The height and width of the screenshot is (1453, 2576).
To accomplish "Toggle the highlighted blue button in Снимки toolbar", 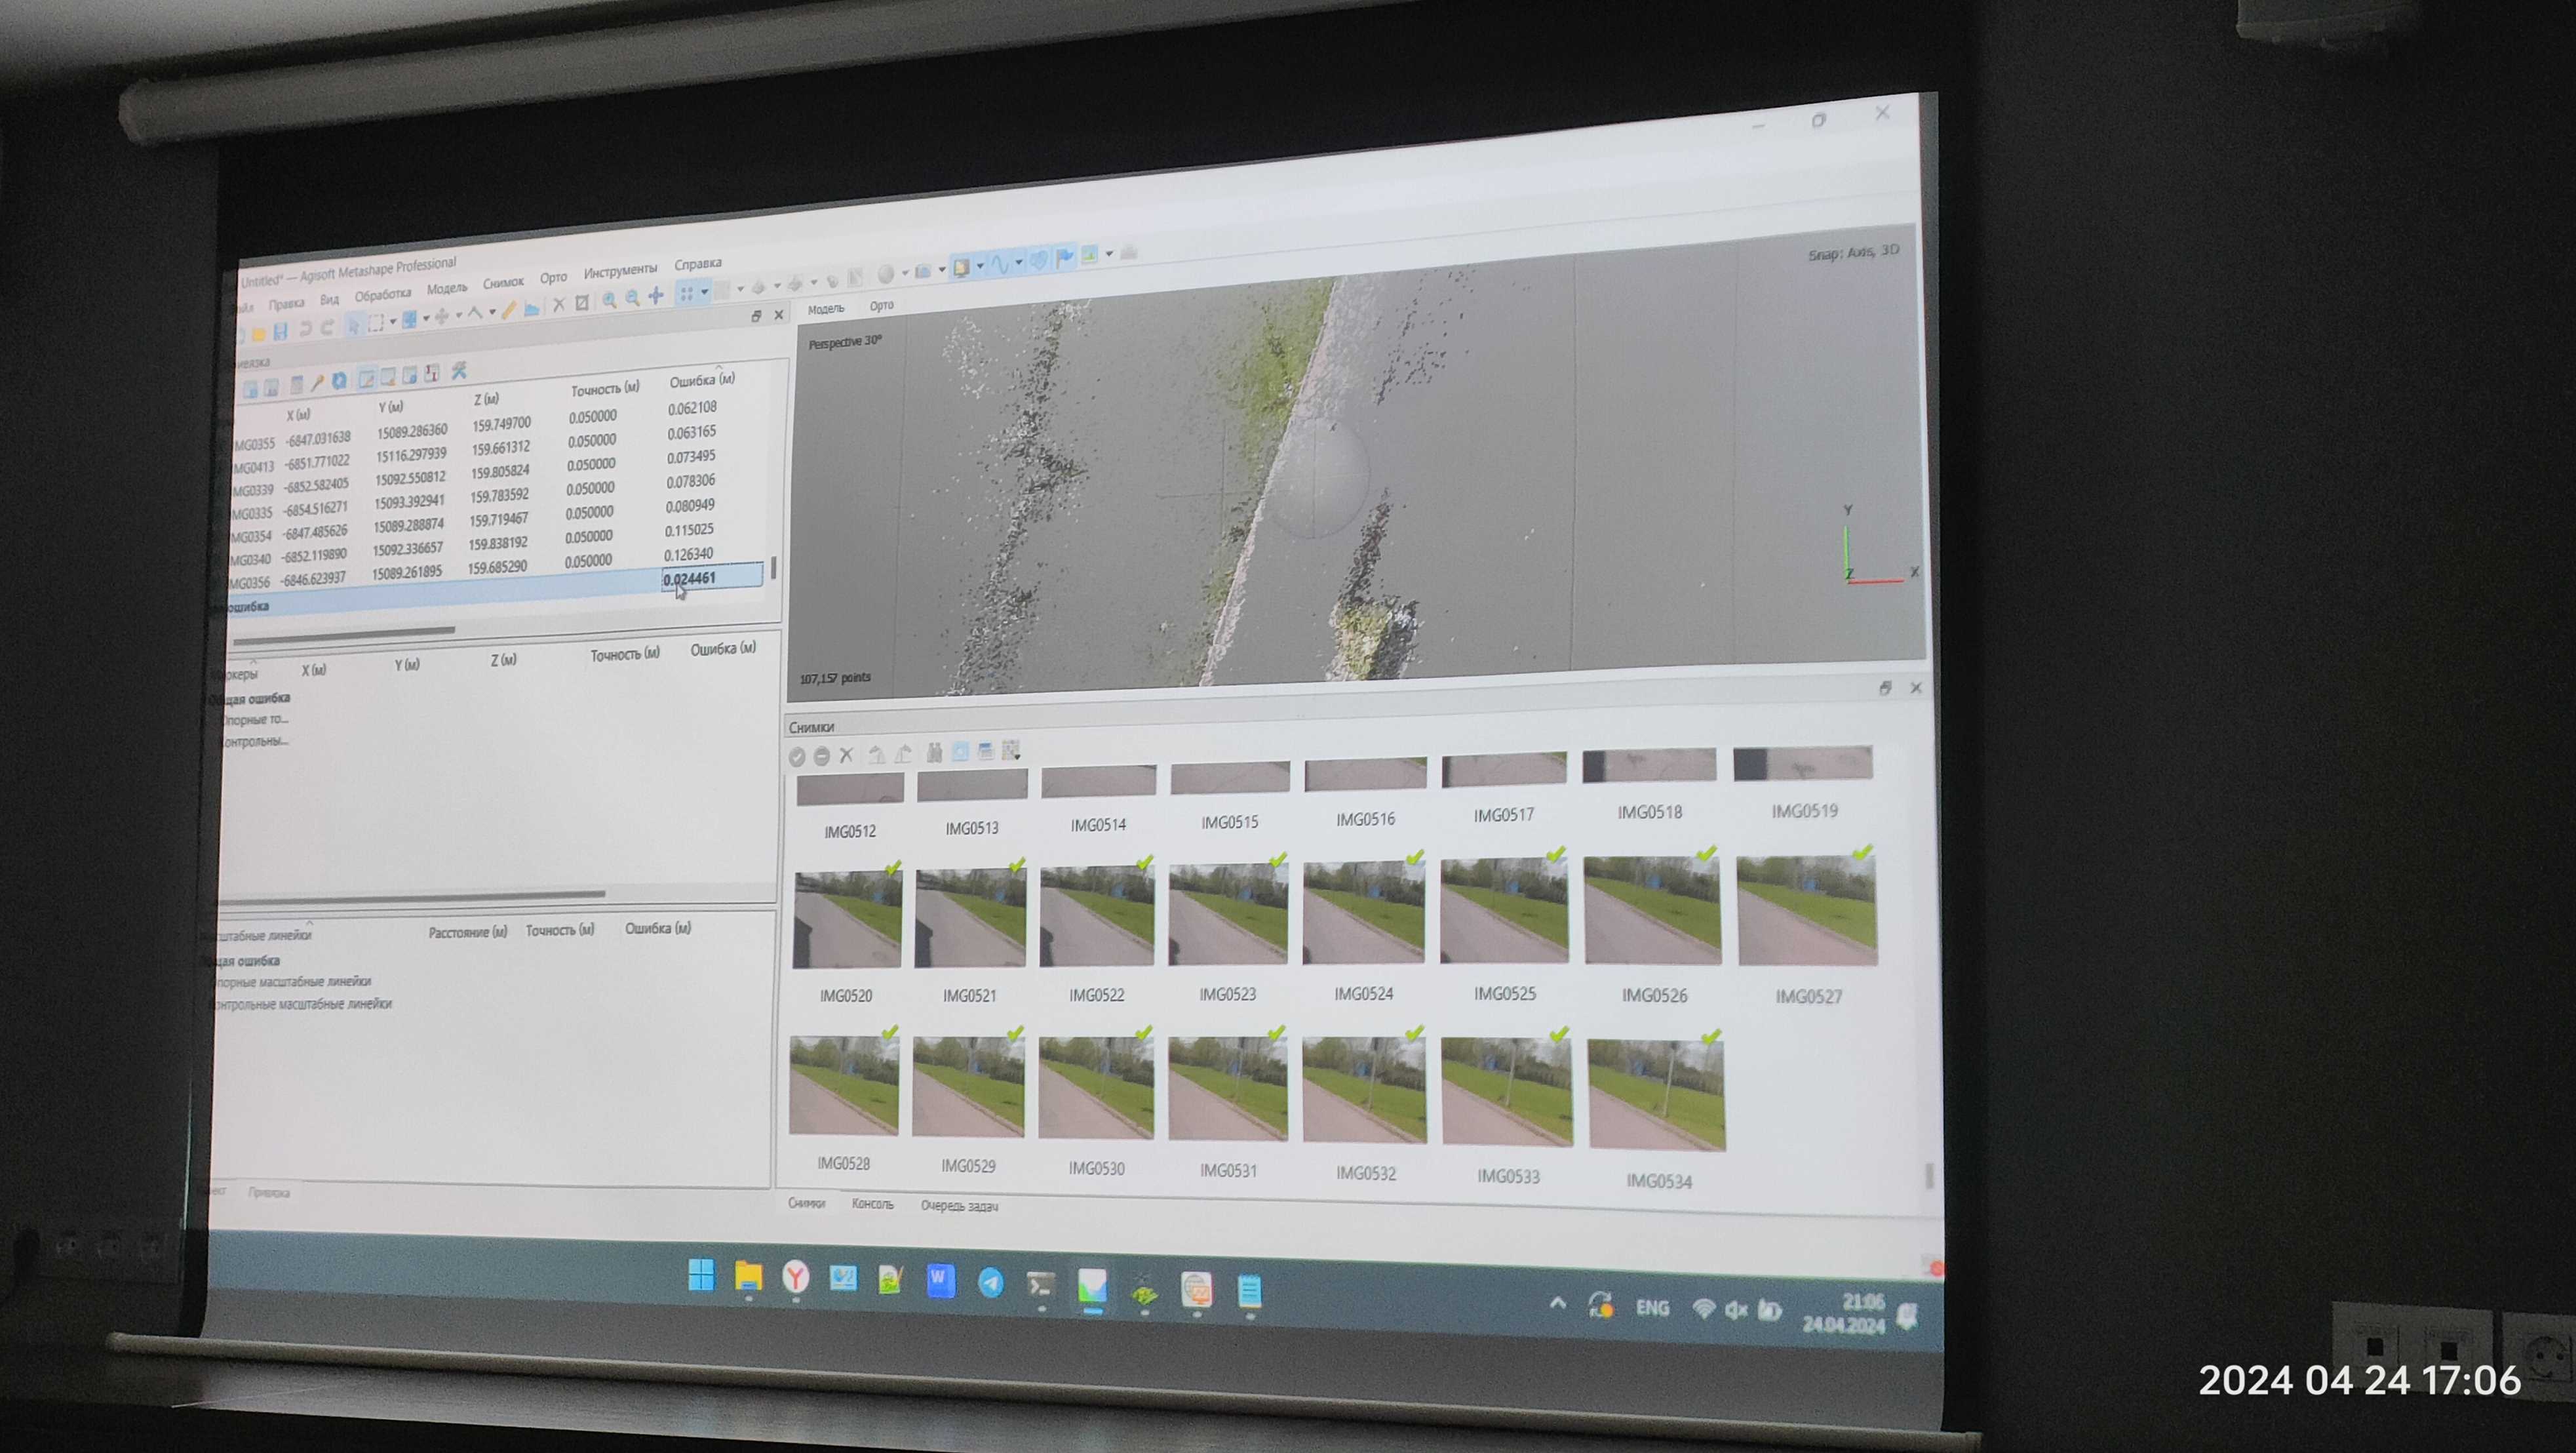I will pyautogui.click(x=960, y=751).
